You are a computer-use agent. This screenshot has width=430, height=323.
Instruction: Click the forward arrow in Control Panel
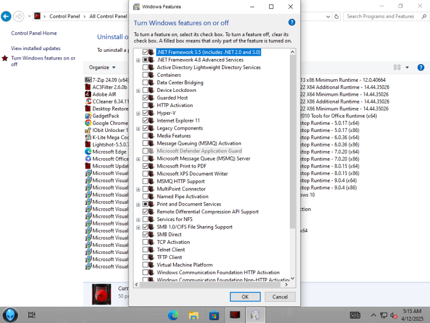(x=19, y=17)
